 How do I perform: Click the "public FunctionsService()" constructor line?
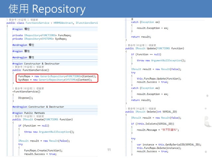coord(31,70)
